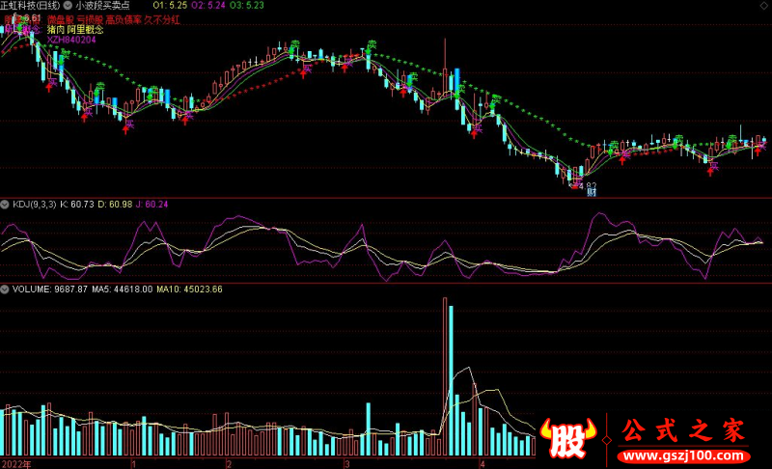Click the KDJ(9,3,3) parameter label

34,205
